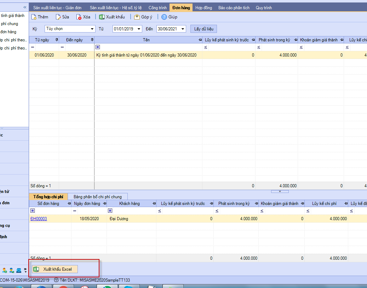Collapse the left navigation panel with the double chevron
This screenshot has height=288, width=367.
point(25,7)
